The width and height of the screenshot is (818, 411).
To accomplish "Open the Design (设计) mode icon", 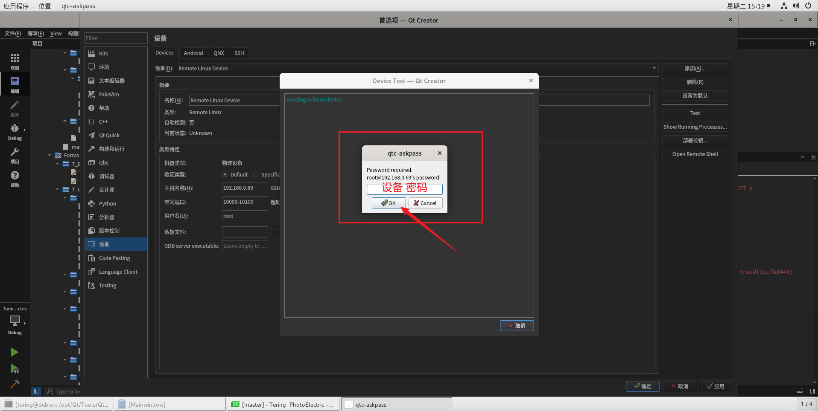I will (15, 108).
